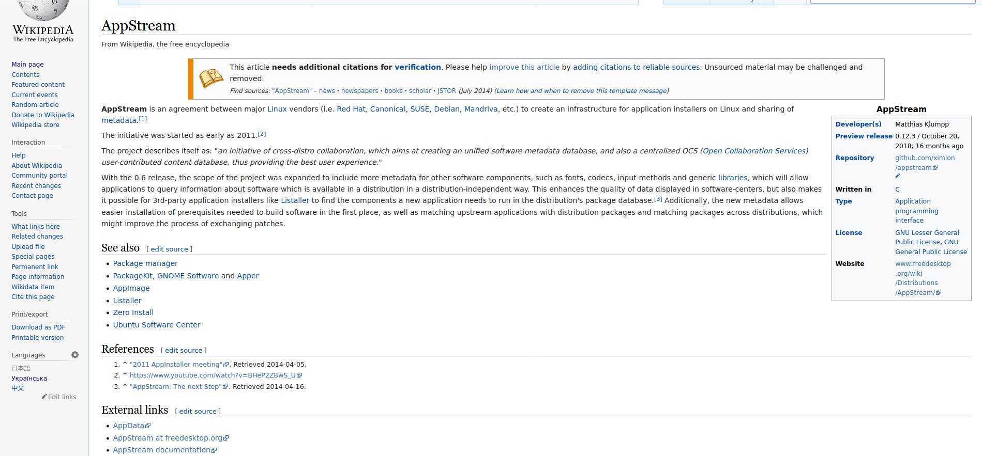
Task: Open language settings gear icon
Action: [x=75, y=355]
